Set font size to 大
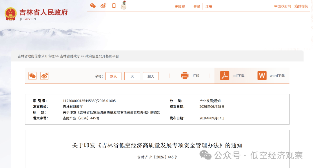Image resolution: width=313 pixels, height=168 pixels. coord(132,76)
